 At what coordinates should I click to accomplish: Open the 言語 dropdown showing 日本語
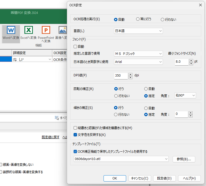[138, 31]
